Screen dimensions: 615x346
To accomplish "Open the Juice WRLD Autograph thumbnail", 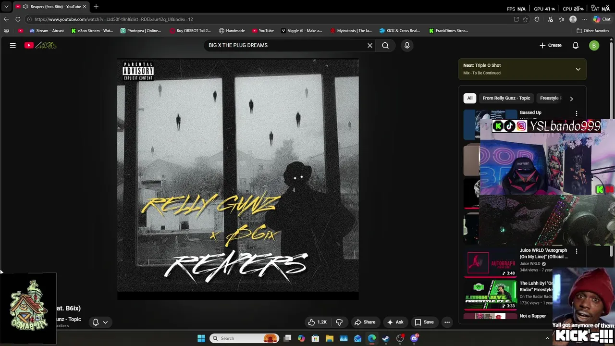I will coord(490,263).
